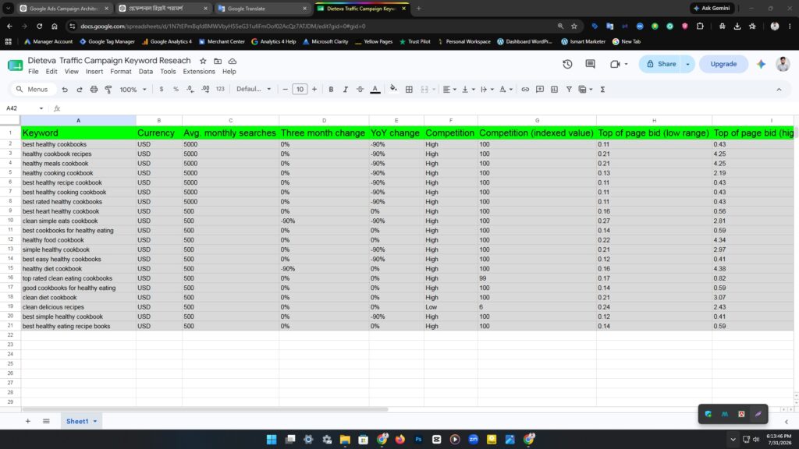799x449 pixels.
Task: Insert link icon in toolbar
Action: point(525,90)
